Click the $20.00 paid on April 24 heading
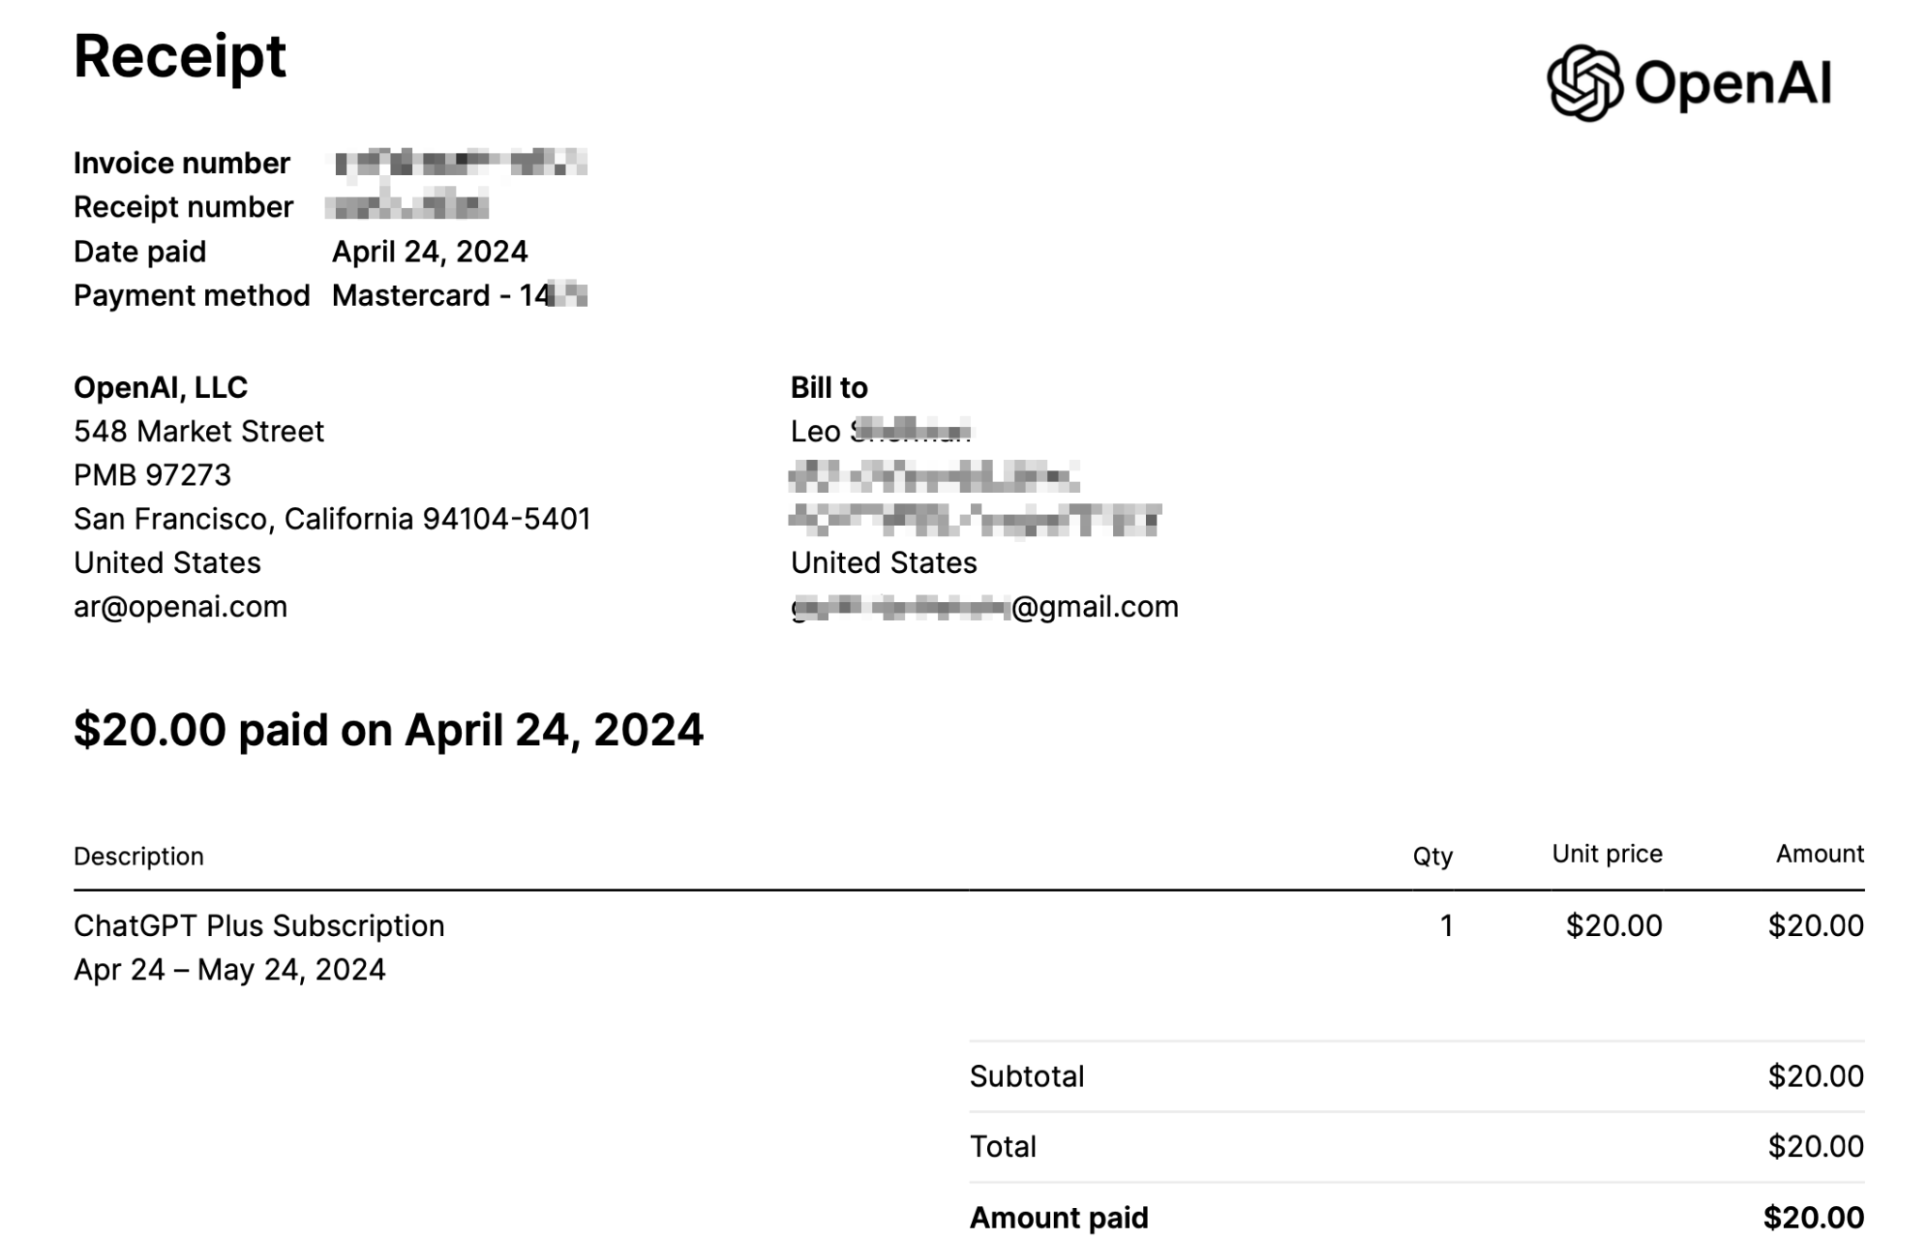Screen dimensions: 1927x1239 389,729
